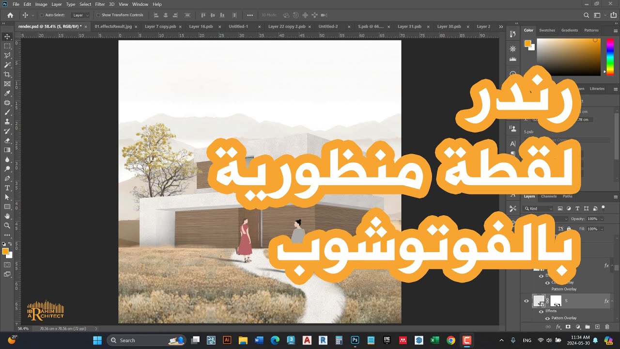Image resolution: width=620 pixels, height=349 pixels.
Task: Switch to the Channels tab
Action: (x=549, y=196)
